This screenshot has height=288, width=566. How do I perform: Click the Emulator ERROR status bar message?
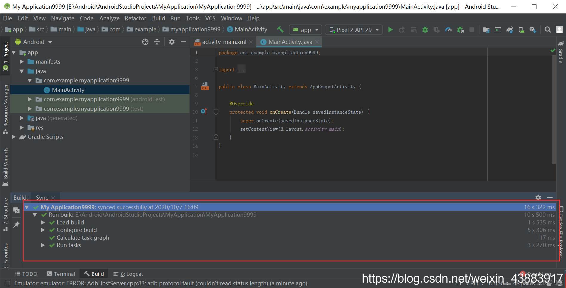[161, 283]
